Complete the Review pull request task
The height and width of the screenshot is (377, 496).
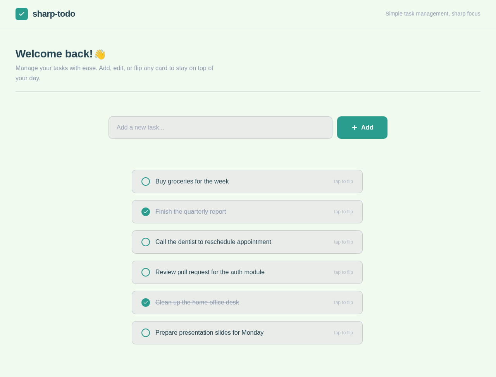coord(146,272)
